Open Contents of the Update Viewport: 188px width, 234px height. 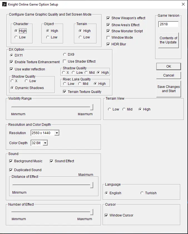tap(168, 40)
